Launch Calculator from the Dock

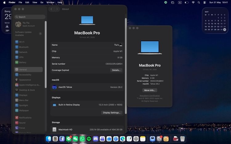pyautogui.click(x=55, y=139)
